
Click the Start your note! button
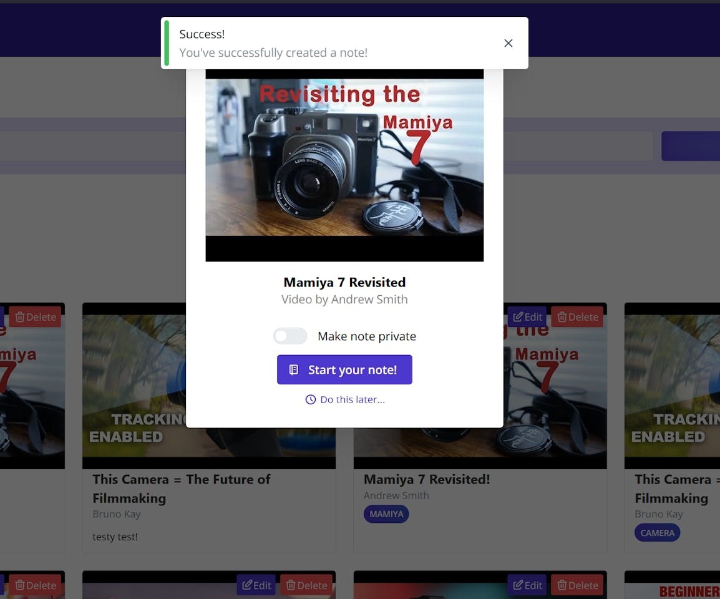(344, 369)
